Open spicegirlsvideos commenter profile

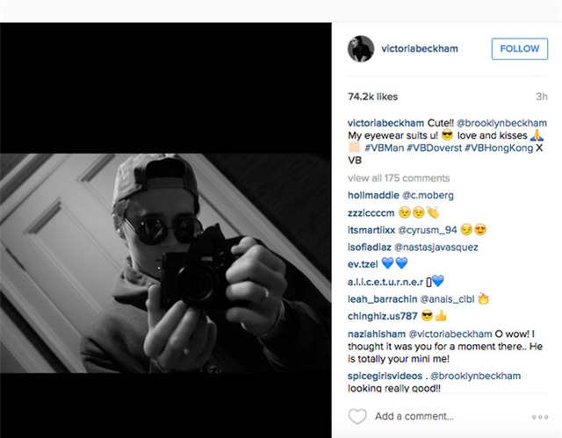(x=385, y=376)
